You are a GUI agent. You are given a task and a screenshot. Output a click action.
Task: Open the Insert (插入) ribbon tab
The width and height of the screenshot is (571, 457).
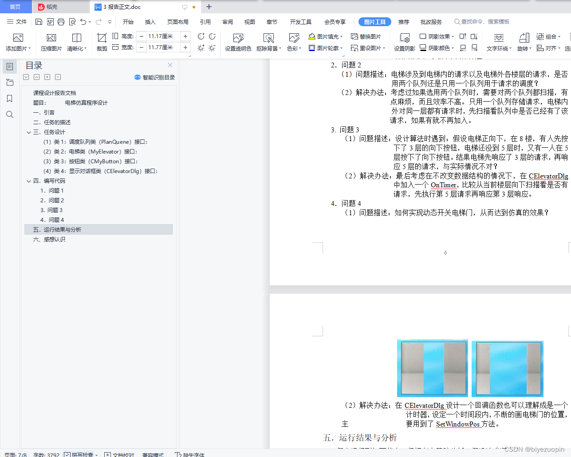click(x=150, y=22)
